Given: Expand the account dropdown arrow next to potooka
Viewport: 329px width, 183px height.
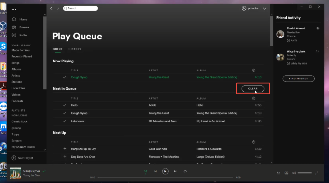Looking at the screenshot, I should (x=265, y=9).
